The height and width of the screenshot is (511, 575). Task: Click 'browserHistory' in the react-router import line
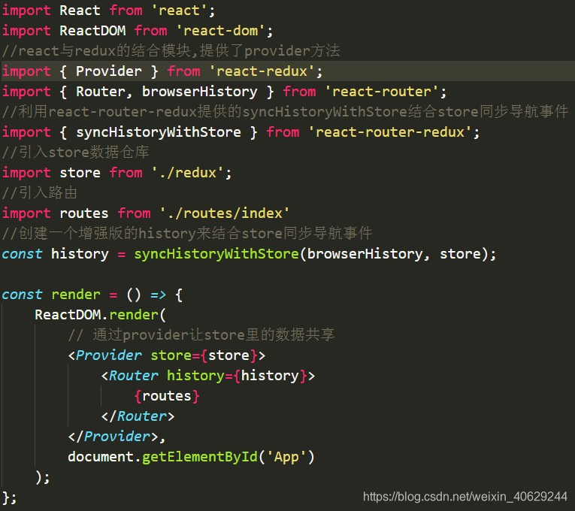click(199, 92)
